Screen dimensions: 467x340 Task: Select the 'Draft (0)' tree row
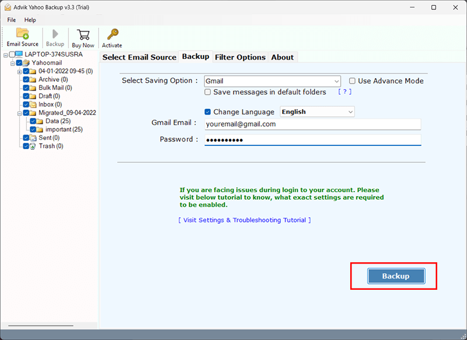click(x=49, y=96)
